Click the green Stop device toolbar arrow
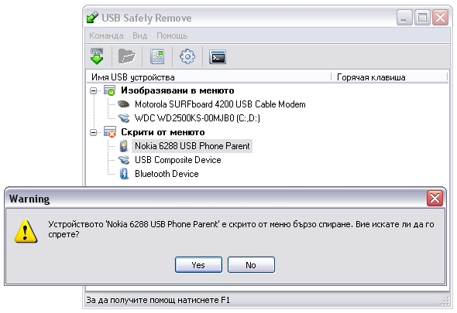The image size is (457, 313). [x=97, y=56]
